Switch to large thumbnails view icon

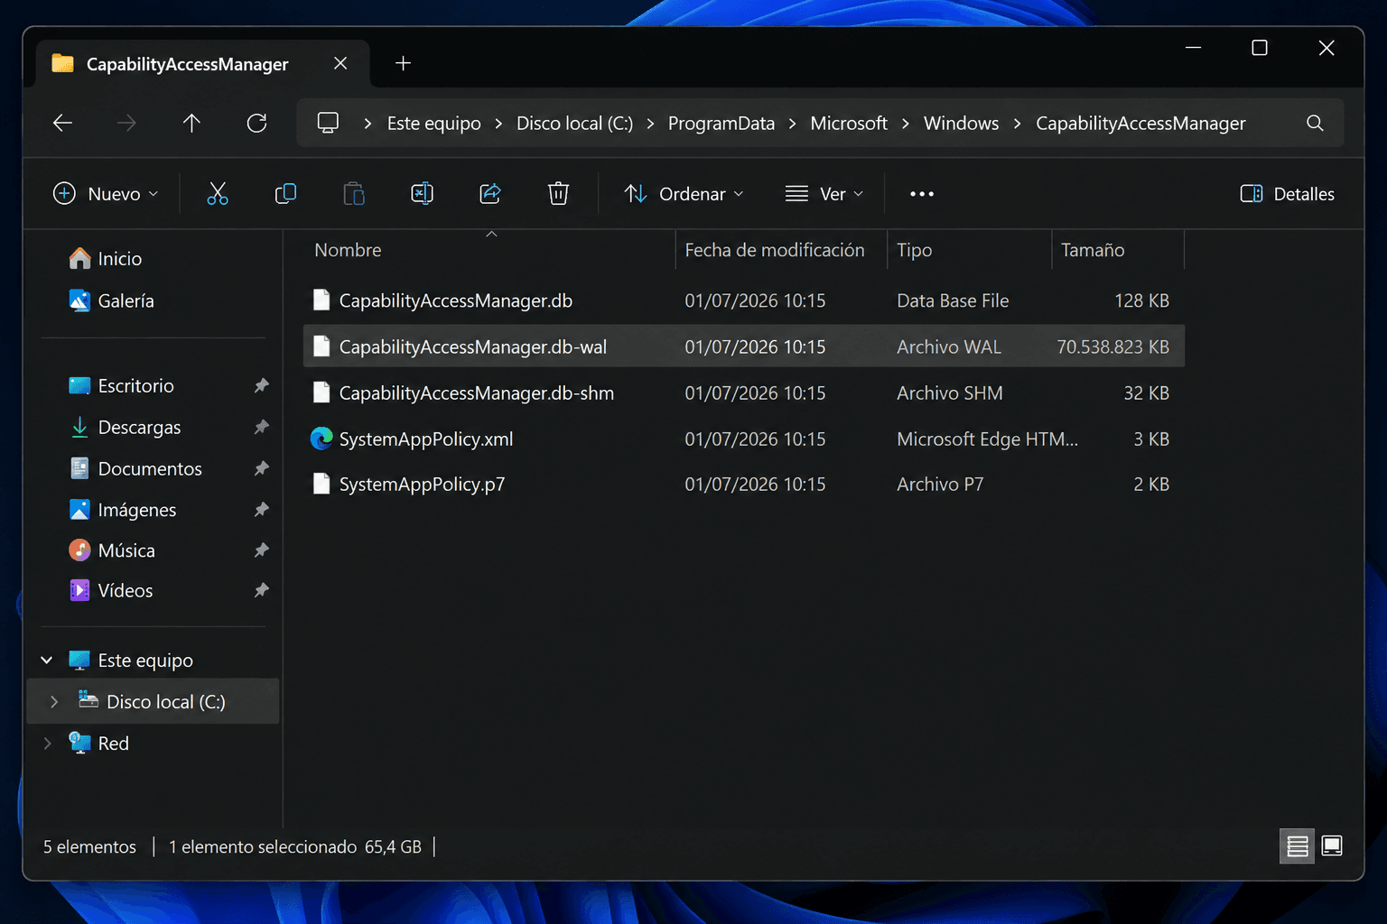tap(1332, 846)
